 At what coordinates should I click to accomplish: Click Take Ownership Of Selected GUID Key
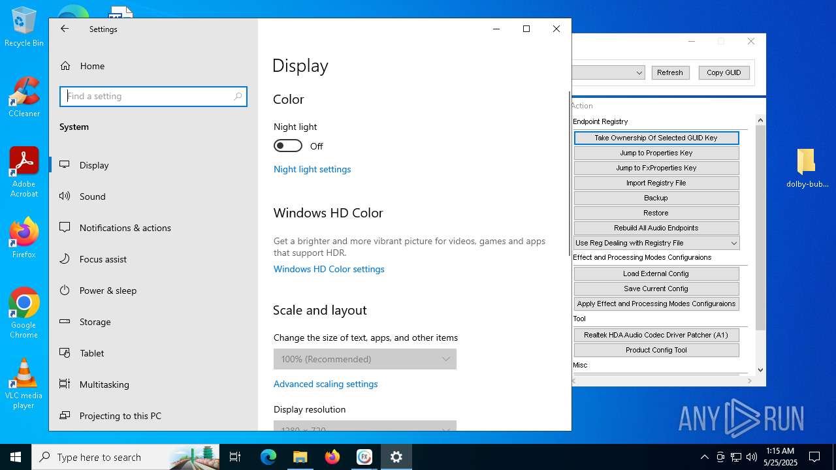click(656, 138)
